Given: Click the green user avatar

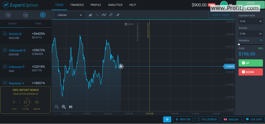Looking at the screenshot, I should (224, 5).
